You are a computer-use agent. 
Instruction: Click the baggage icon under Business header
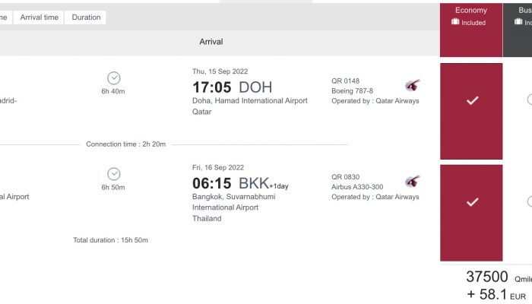(x=518, y=22)
